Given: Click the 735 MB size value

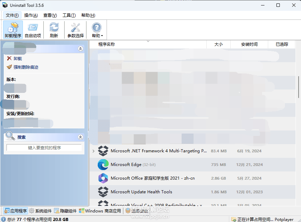Looking at the screenshot, I should (x=218, y=165).
